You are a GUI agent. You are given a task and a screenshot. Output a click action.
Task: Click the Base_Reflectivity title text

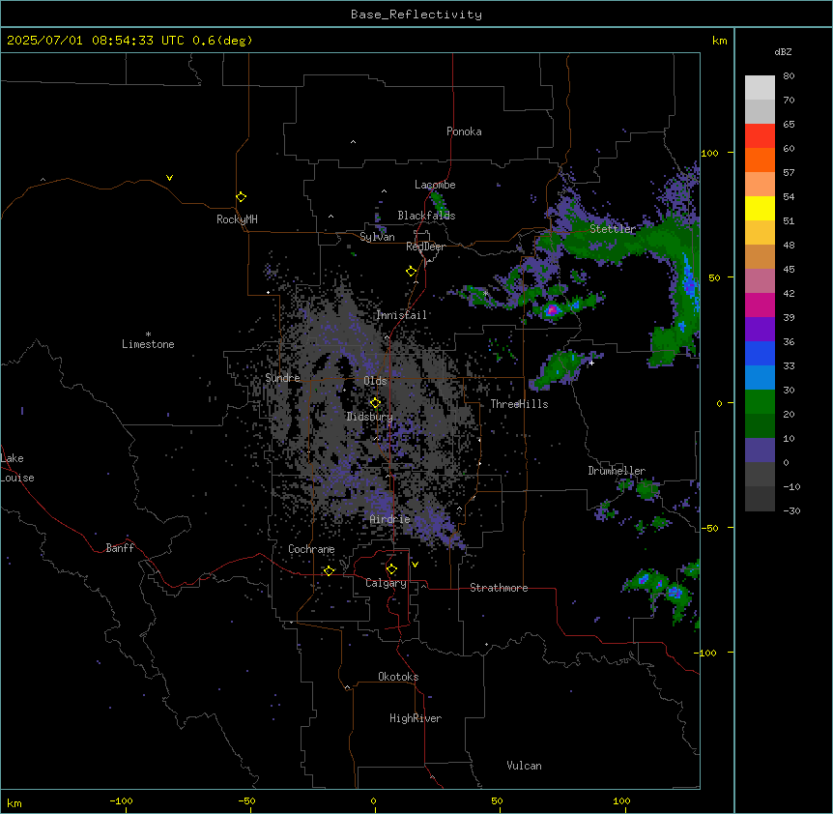click(x=416, y=15)
